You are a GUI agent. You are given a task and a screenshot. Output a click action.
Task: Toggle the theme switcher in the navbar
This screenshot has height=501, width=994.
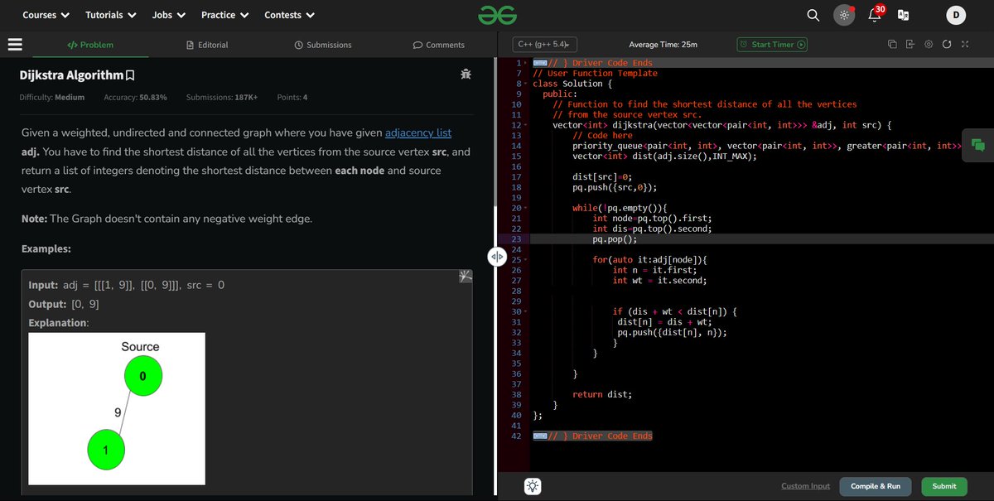point(844,14)
